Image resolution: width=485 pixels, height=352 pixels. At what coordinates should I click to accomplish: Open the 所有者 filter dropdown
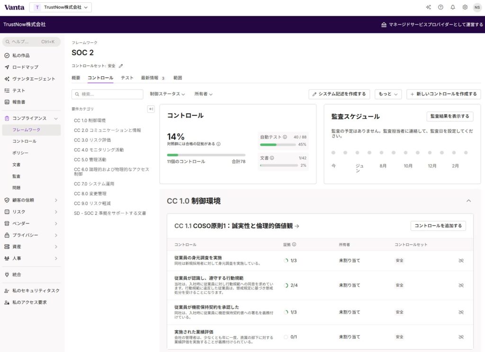click(203, 94)
